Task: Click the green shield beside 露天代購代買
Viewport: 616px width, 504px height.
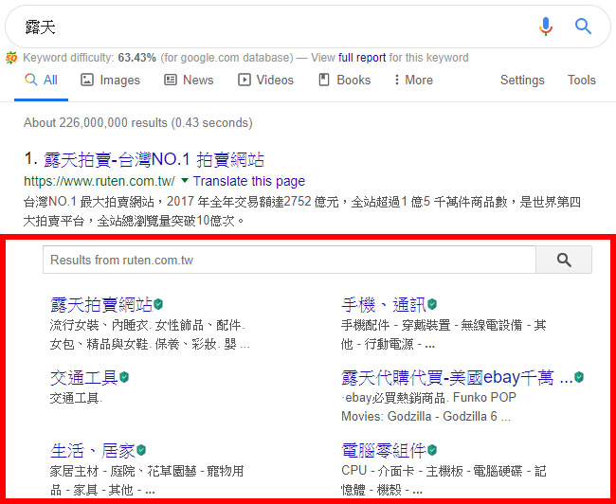Action: [x=579, y=377]
